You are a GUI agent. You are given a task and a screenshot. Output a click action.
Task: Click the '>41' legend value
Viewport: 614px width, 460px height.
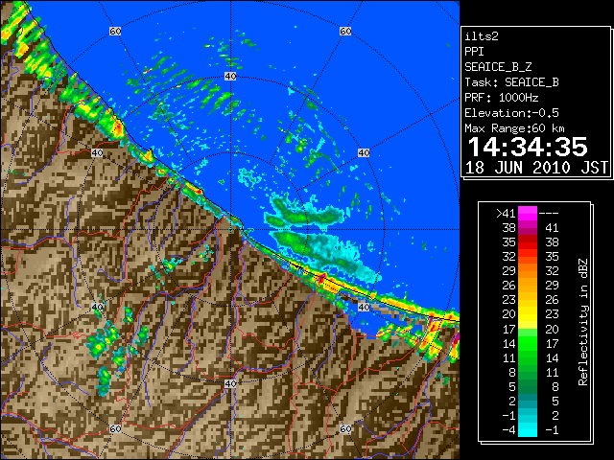[506, 213]
